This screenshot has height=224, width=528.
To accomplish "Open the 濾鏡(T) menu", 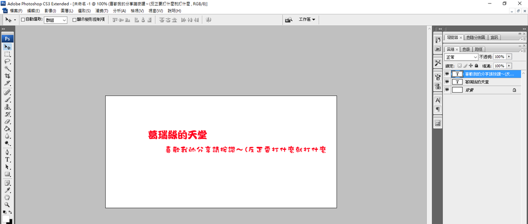I will pos(102,11).
